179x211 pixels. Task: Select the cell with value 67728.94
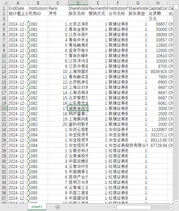pos(158,145)
